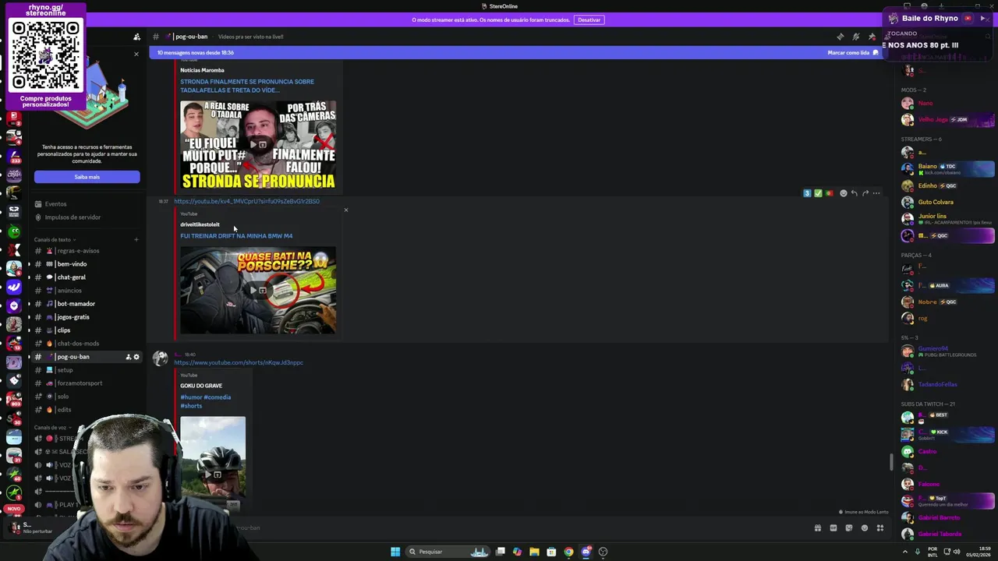Screen dimensions: 998x561
Task: Open pog-ou-ban channel settings gear
Action: (x=136, y=357)
